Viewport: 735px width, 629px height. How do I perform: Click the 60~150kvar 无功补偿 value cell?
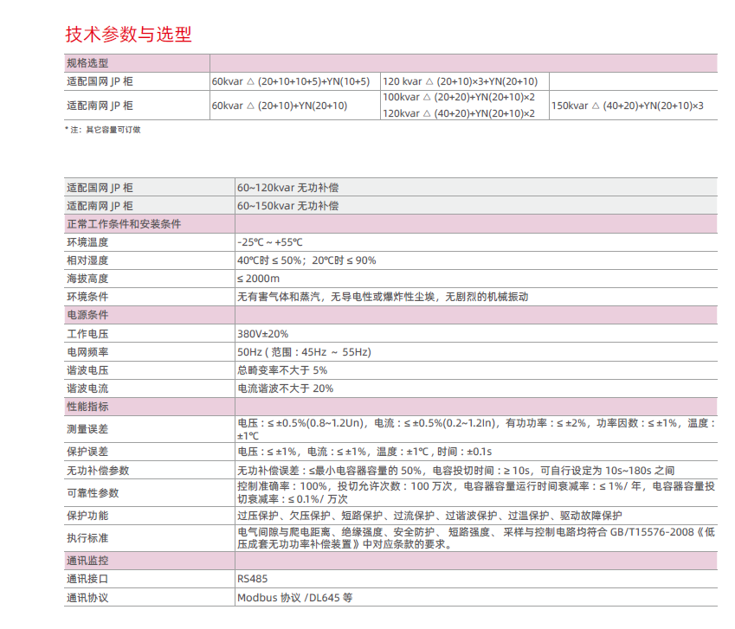pyautogui.click(x=287, y=206)
